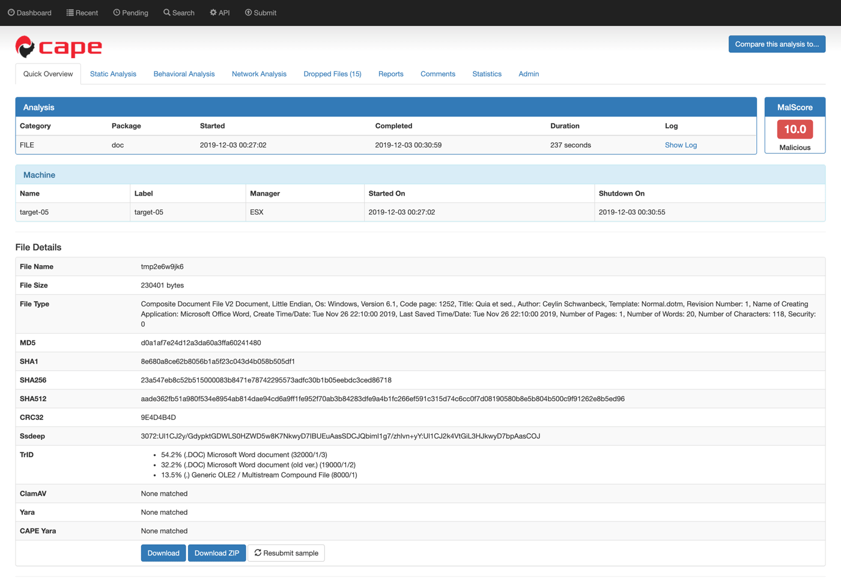
Task: Click shutdown time 2019-12-03 00:30:55
Action: (x=632, y=212)
